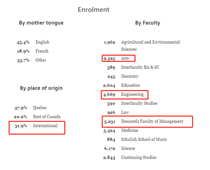The width and height of the screenshot is (210, 170).
Task: Click the 2,843 enrolment number
Action: [109, 158]
